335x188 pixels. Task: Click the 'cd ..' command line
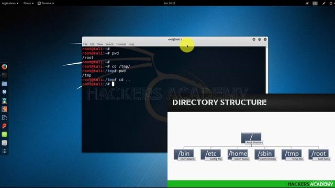pos(106,80)
